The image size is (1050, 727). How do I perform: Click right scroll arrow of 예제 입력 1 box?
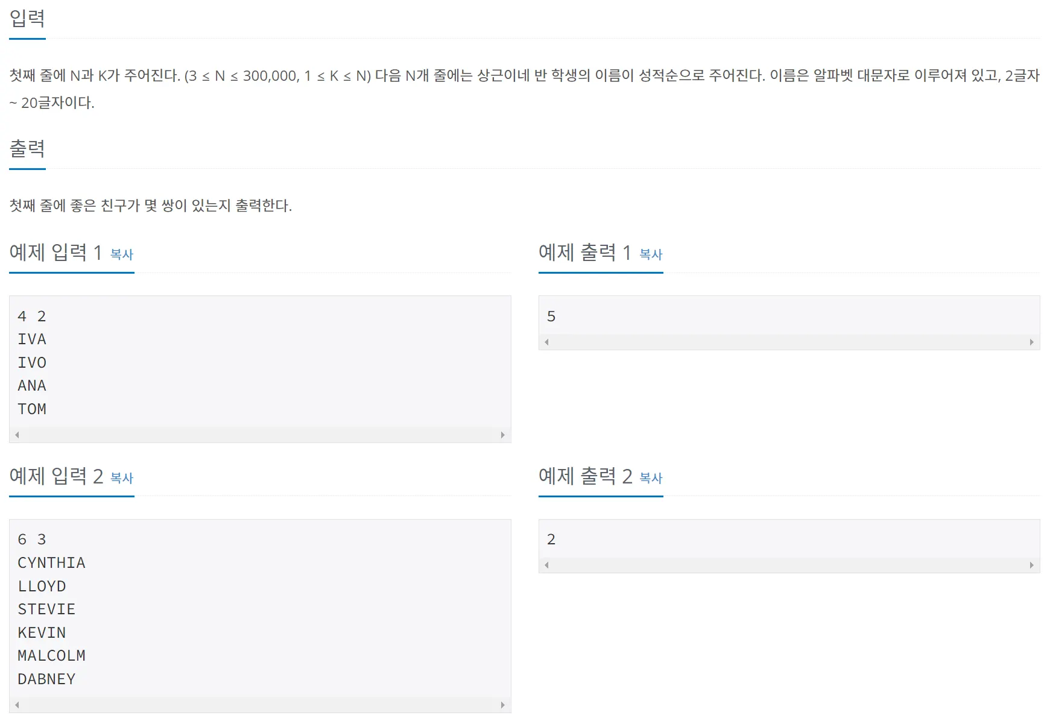coord(503,435)
